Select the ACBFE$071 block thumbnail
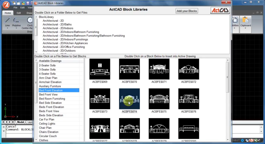265x144 pixels. pyautogui.click(x=159, y=69)
